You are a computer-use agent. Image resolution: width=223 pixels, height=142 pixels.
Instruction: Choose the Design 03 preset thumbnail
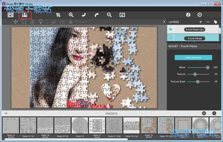coord(79,125)
